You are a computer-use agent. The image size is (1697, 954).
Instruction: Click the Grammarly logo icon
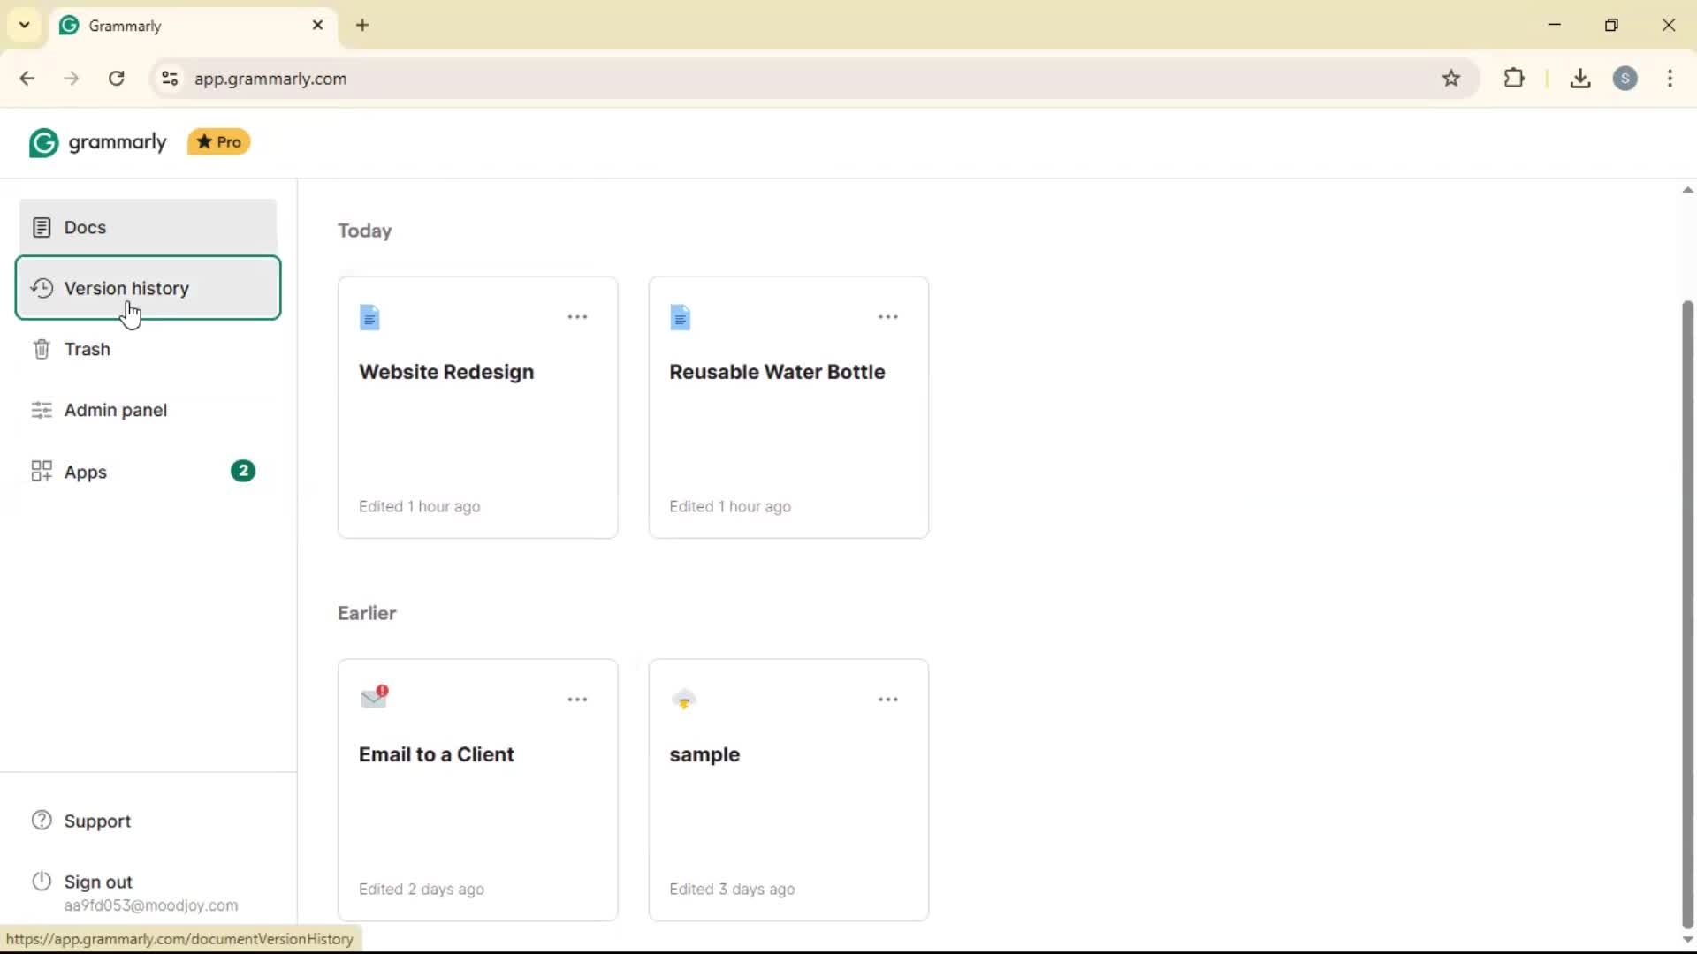tap(43, 142)
